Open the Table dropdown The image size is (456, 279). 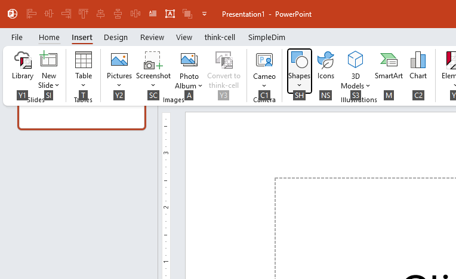[84, 69]
